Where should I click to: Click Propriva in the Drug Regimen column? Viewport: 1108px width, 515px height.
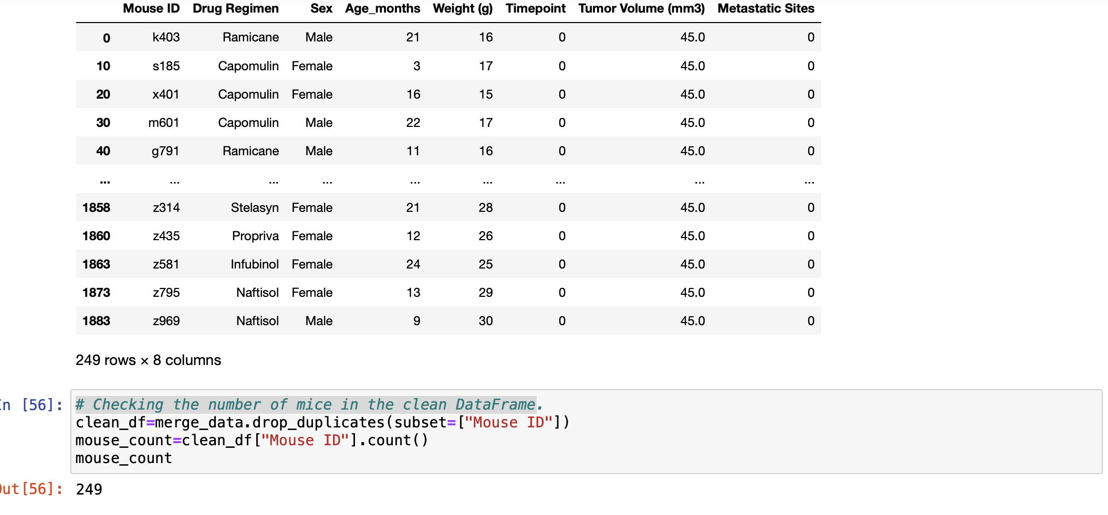pos(255,236)
